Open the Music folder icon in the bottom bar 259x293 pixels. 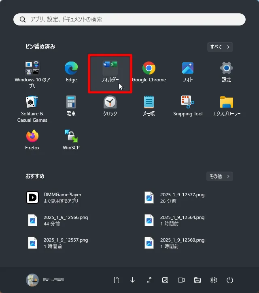coord(149,280)
